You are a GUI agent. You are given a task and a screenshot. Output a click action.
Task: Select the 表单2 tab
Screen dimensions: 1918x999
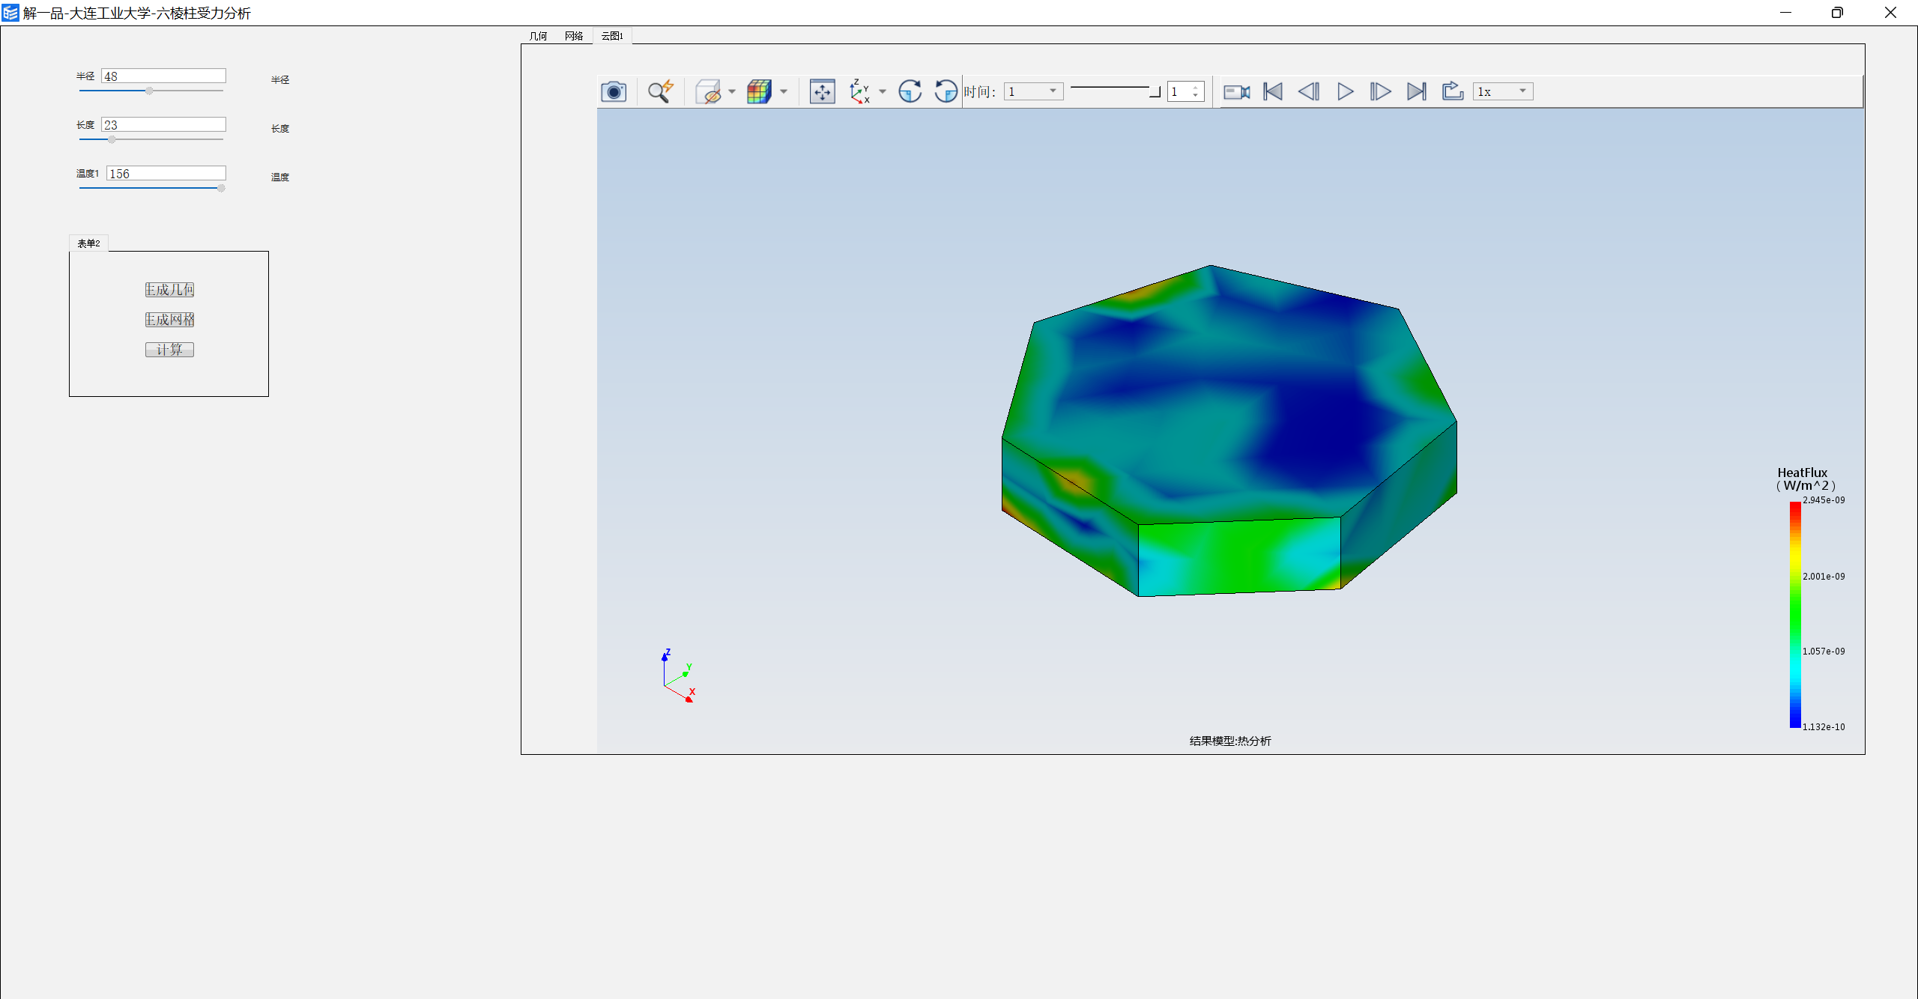point(88,243)
